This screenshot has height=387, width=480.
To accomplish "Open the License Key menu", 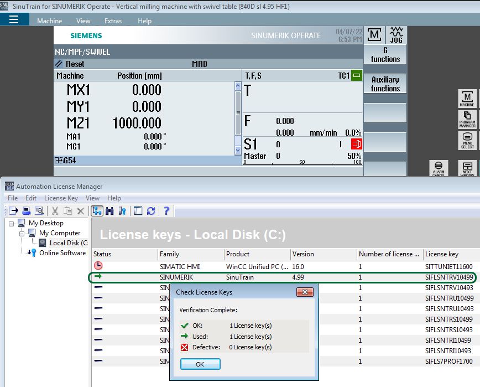I will 61,198.
